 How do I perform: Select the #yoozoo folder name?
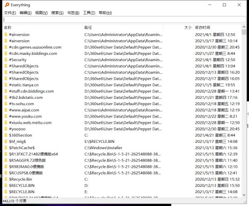17,129
